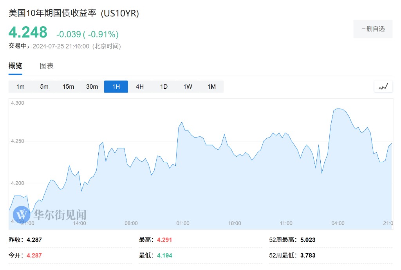Select the 5m interval
Image resolution: width=401 pixels, height=270 pixels.
[44, 87]
